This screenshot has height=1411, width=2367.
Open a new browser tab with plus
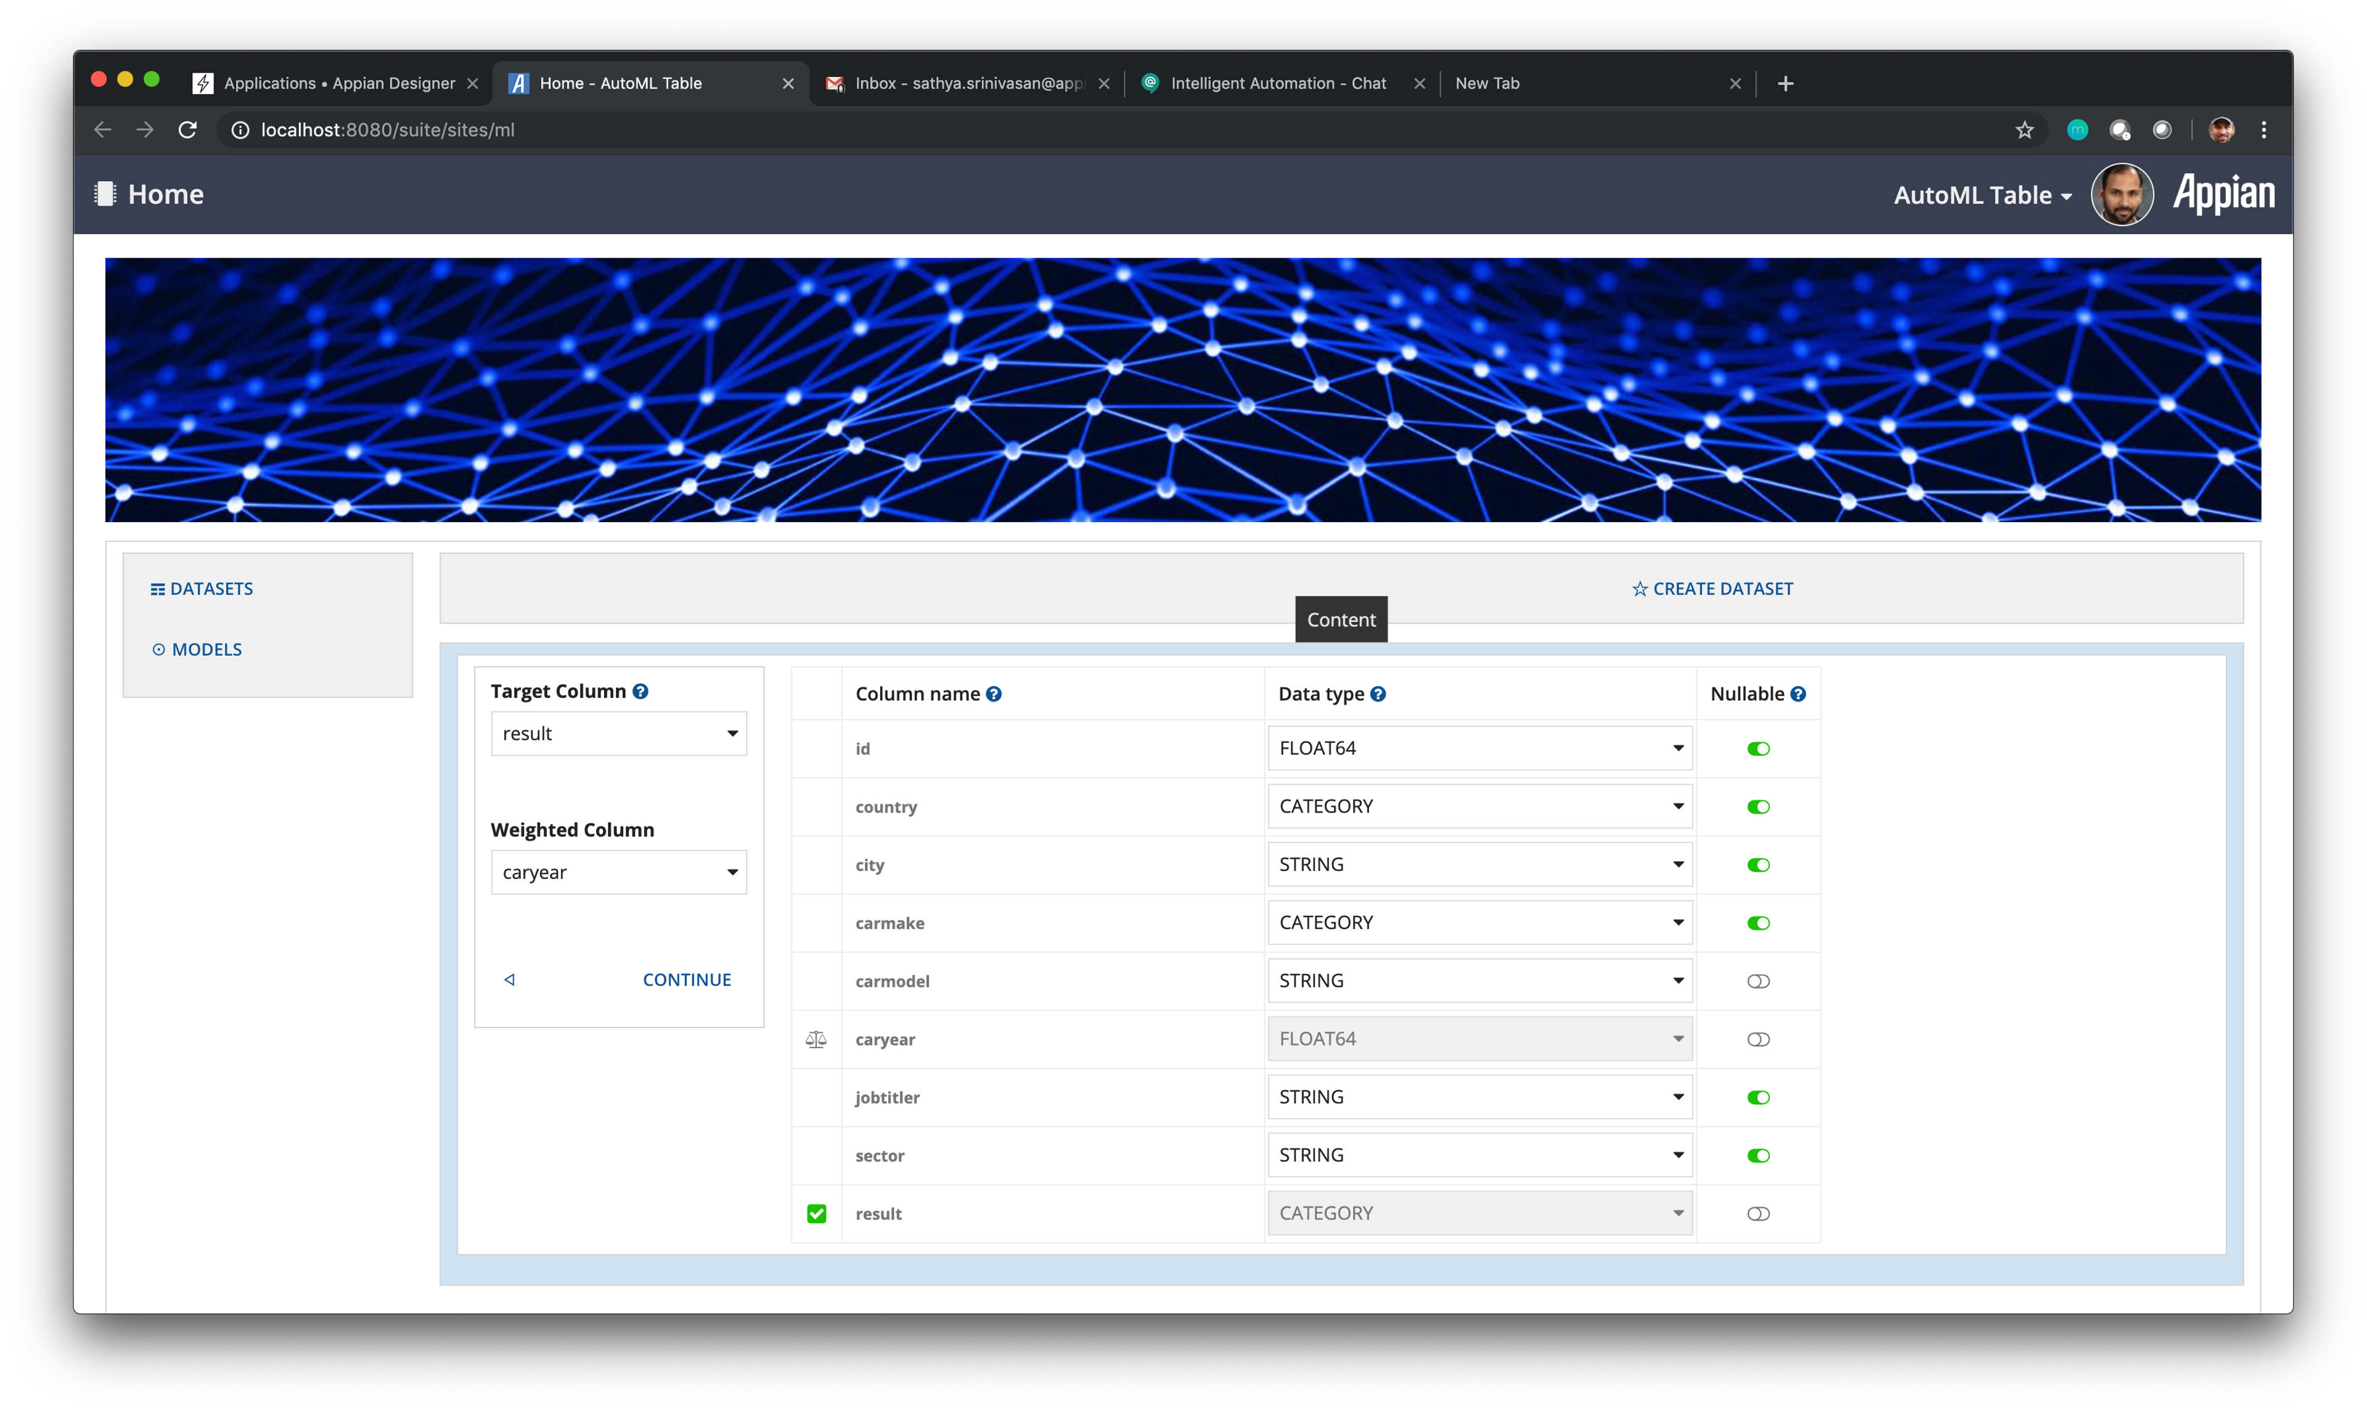[x=1785, y=84]
